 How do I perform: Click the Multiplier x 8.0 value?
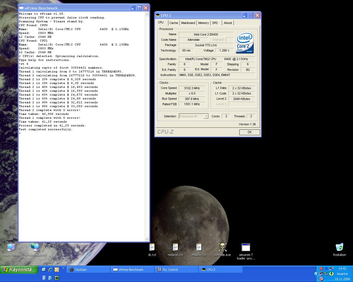point(192,93)
